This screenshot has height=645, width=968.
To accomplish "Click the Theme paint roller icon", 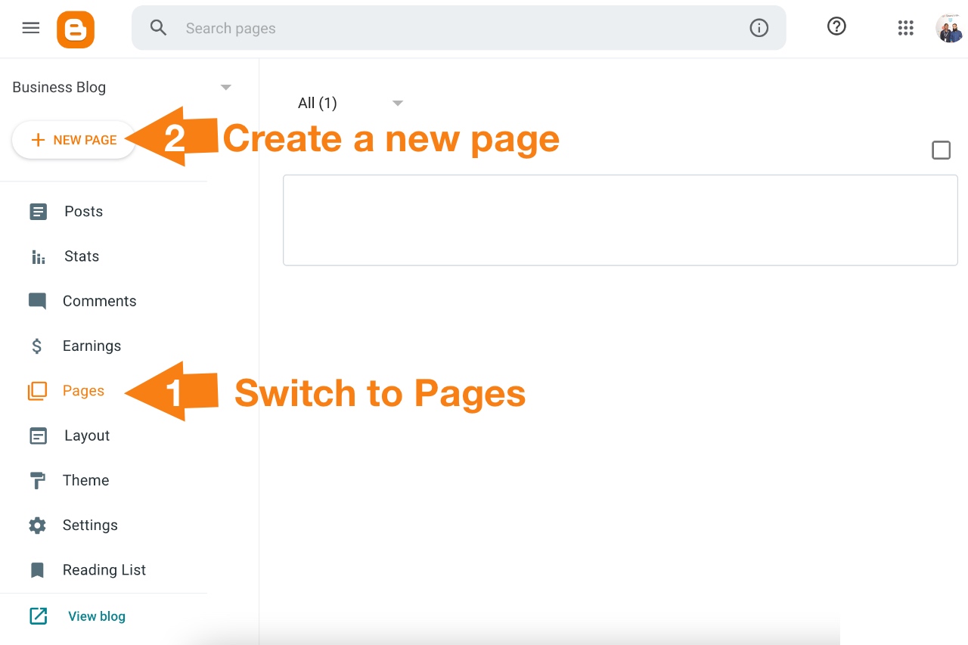I will pos(37,481).
